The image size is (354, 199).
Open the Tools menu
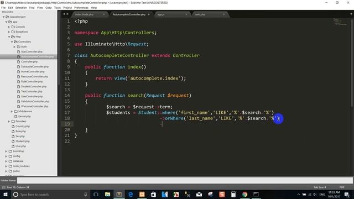pos(58,8)
